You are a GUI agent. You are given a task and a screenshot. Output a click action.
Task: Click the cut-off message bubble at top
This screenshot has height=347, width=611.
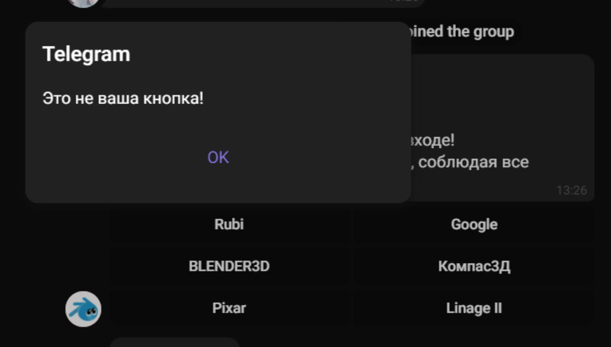point(263,3)
